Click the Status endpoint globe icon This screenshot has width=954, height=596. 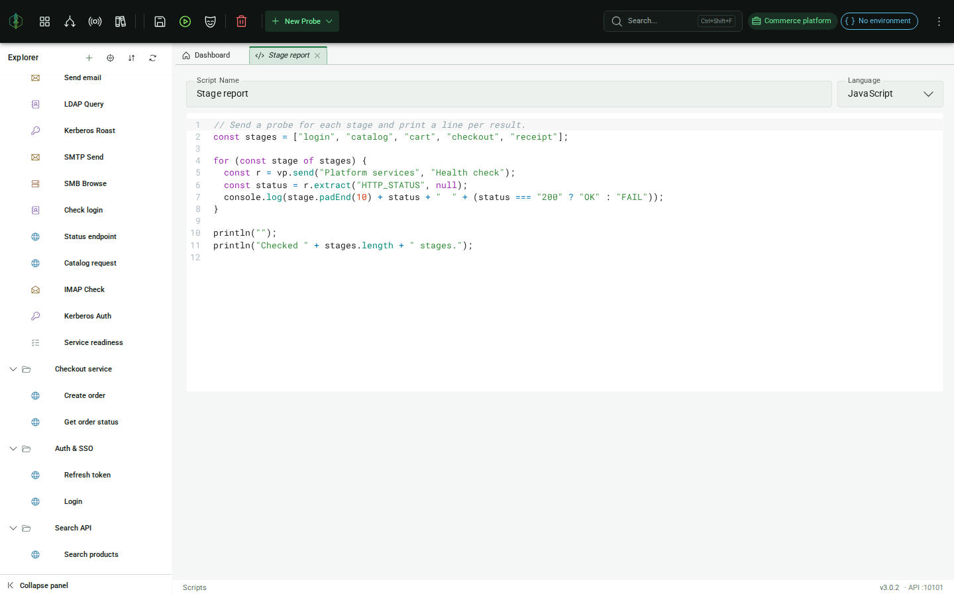[x=36, y=236]
